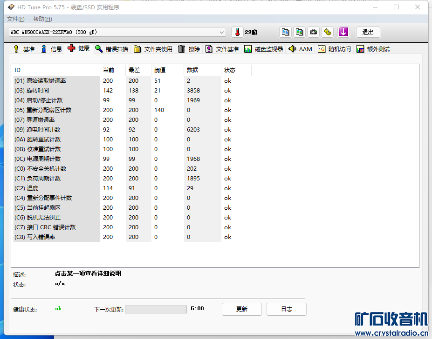Image resolution: width=432 pixels, height=339 pixels.
Task: Select row (C4) 重新分配事件计数
Action: click(132, 198)
